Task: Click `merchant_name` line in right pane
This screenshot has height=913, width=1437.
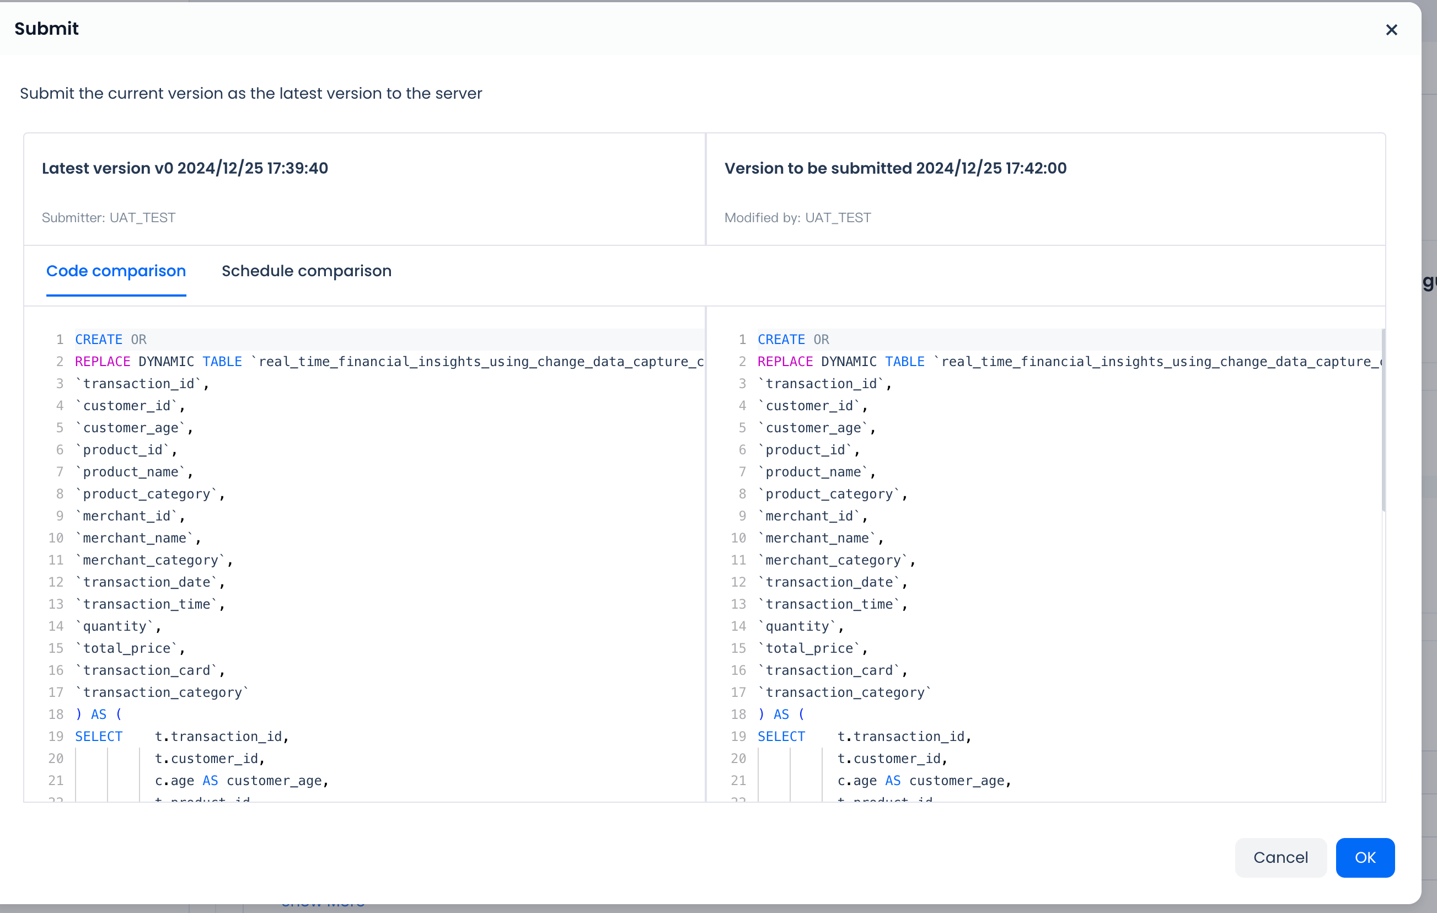Action: [820, 538]
